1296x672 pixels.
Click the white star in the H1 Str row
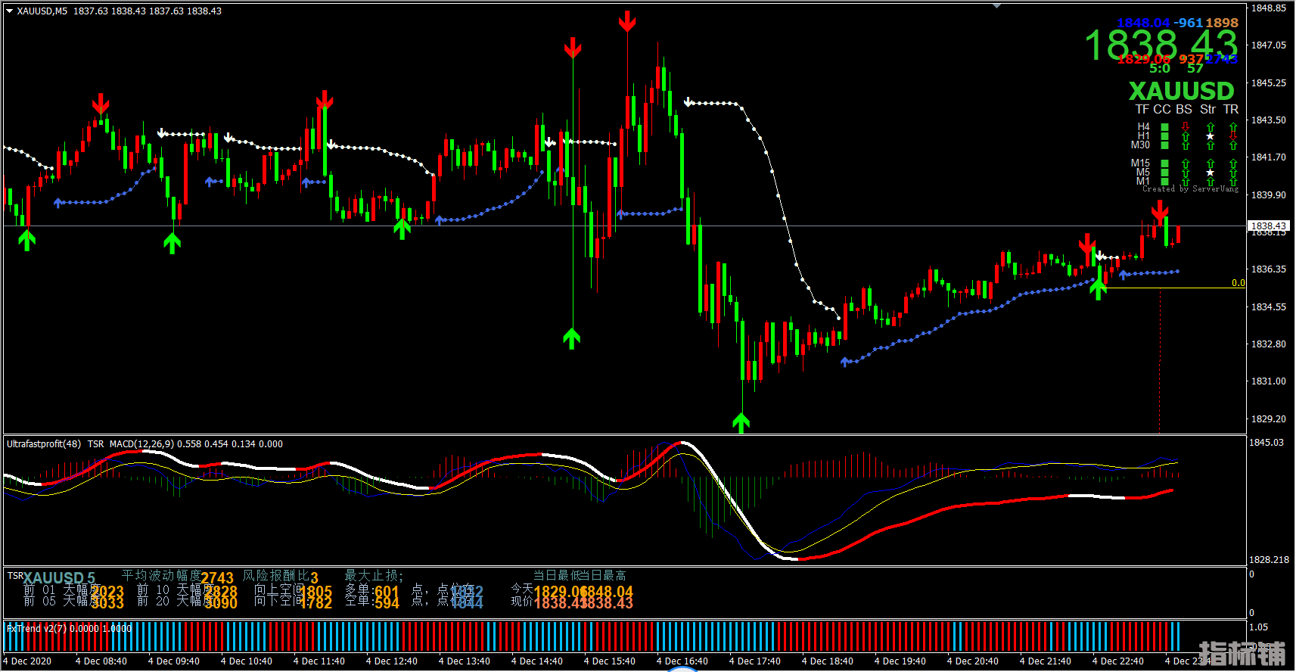[x=1210, y=136]
